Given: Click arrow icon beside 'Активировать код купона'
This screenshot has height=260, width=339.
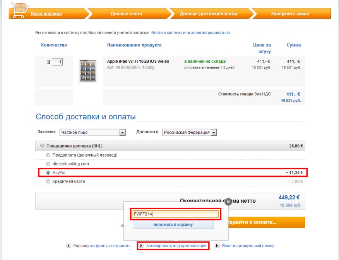Looking at the screenshot, I should click(141, 246).
